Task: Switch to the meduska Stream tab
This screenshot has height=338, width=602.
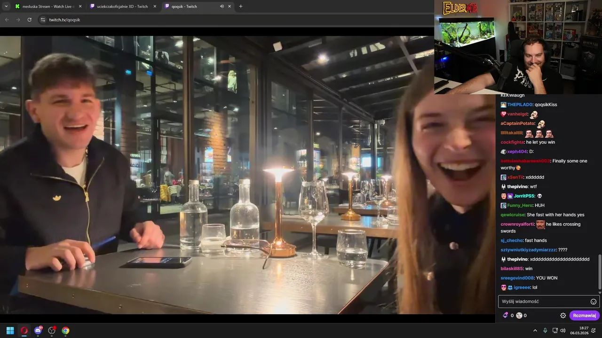Action: pyautogui.click(x=48, y=7)
